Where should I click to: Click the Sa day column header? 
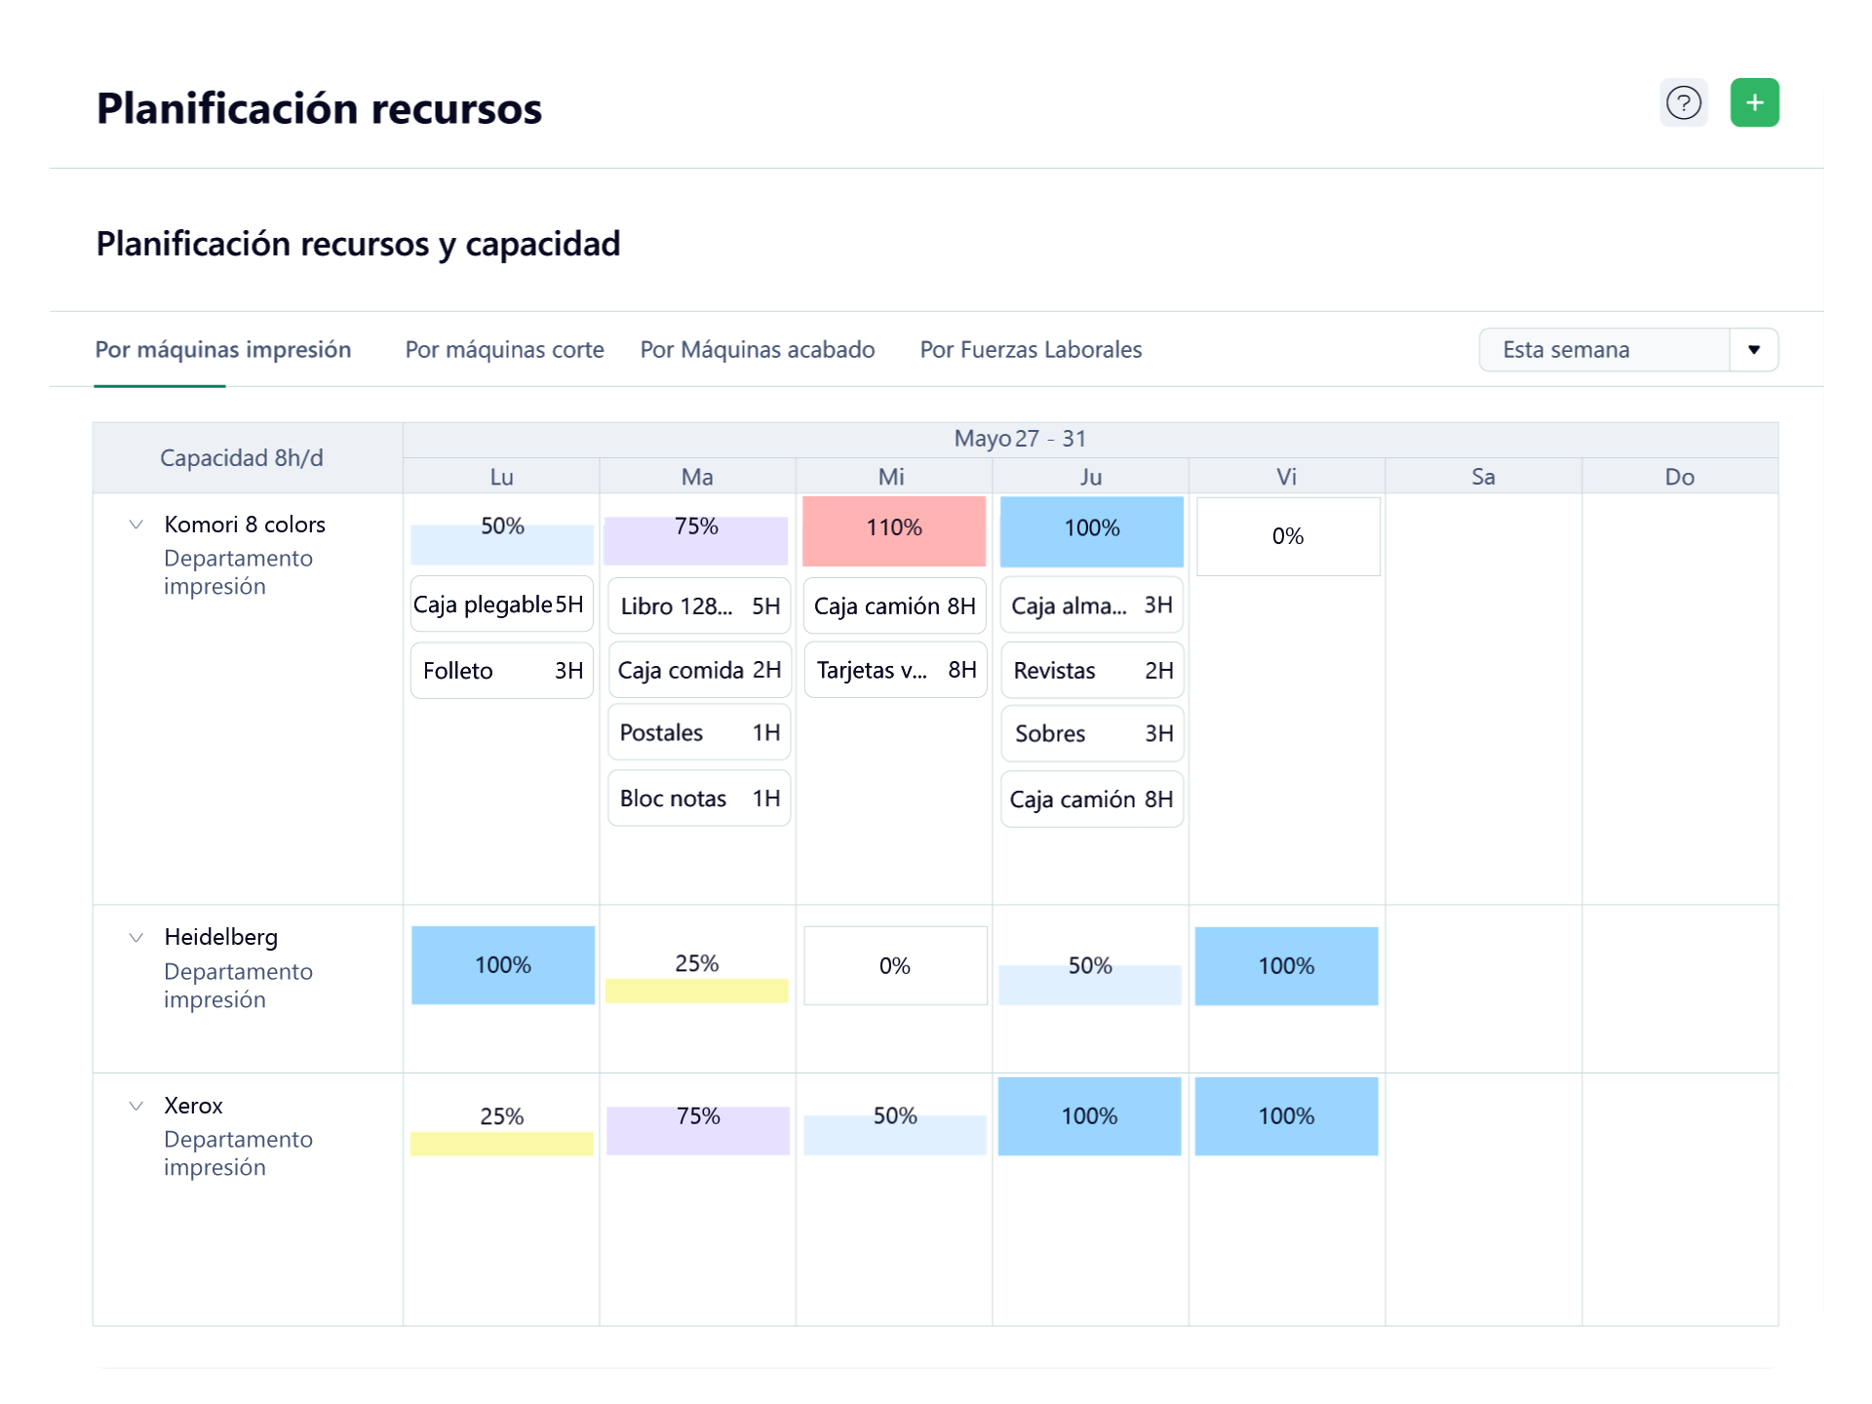(1483, 477)
